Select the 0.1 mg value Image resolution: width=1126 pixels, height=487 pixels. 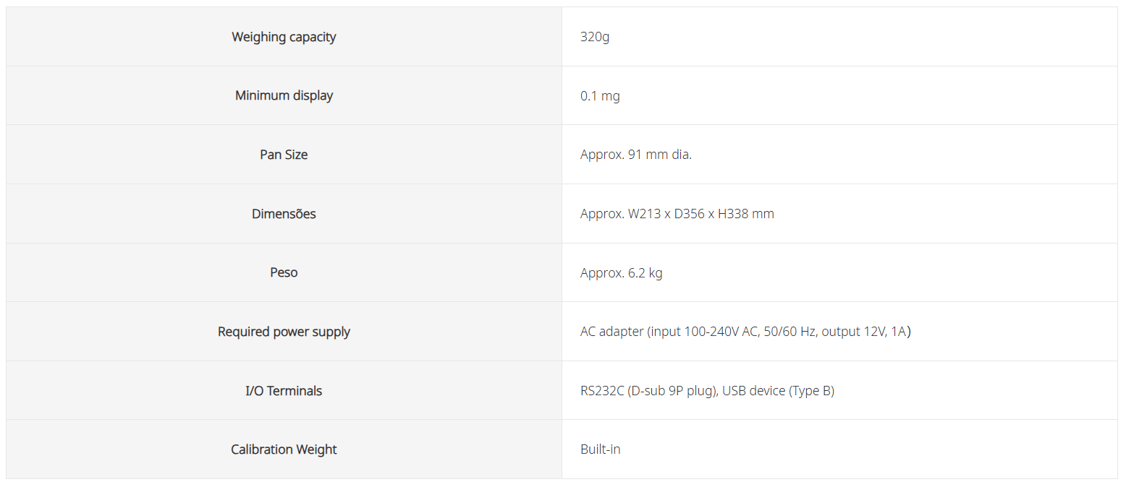[600, 95]
